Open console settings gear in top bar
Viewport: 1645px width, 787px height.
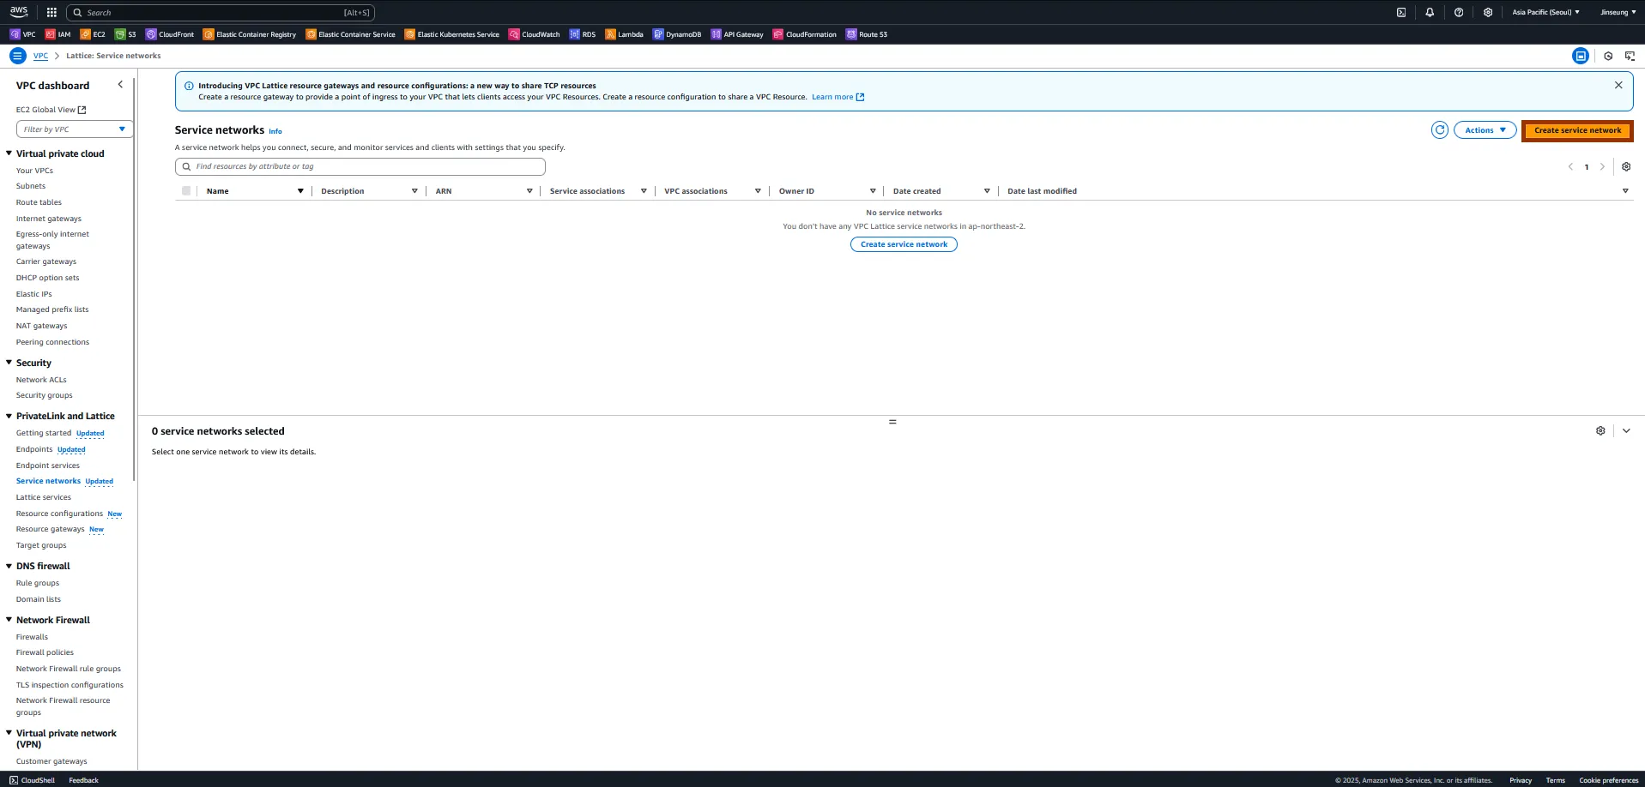click(1488, 13)
